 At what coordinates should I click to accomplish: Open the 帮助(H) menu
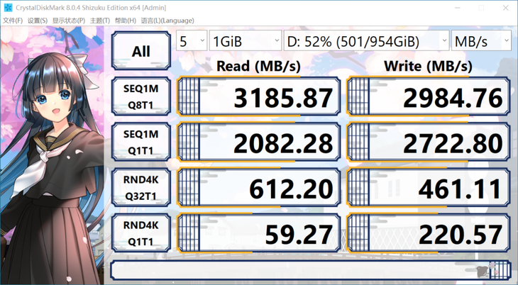(125, 21)
